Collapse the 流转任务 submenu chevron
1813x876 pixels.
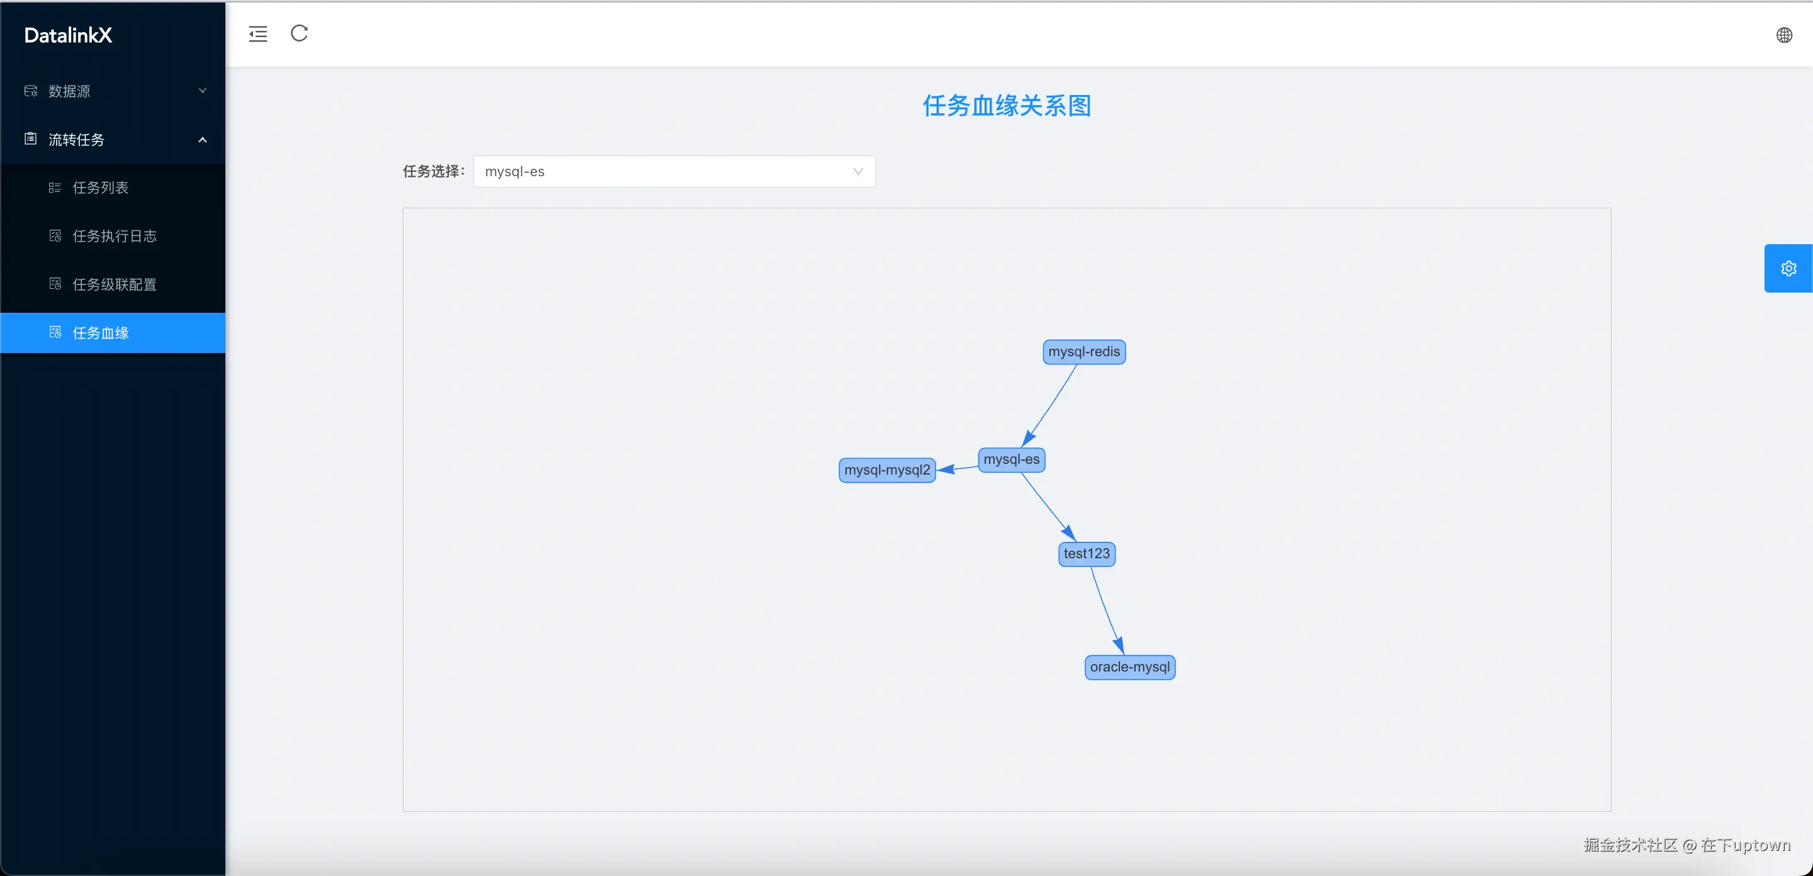203,139
